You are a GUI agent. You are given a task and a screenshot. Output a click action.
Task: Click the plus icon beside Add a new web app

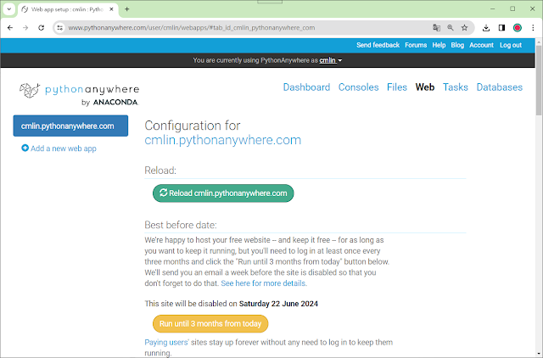[x=25, y=148]
